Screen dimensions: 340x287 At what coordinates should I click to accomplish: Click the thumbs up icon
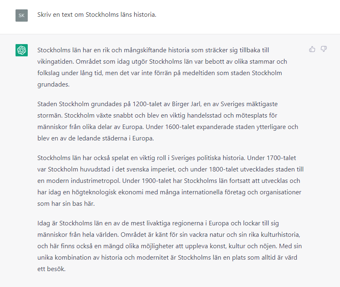click(x=312, y=49)
